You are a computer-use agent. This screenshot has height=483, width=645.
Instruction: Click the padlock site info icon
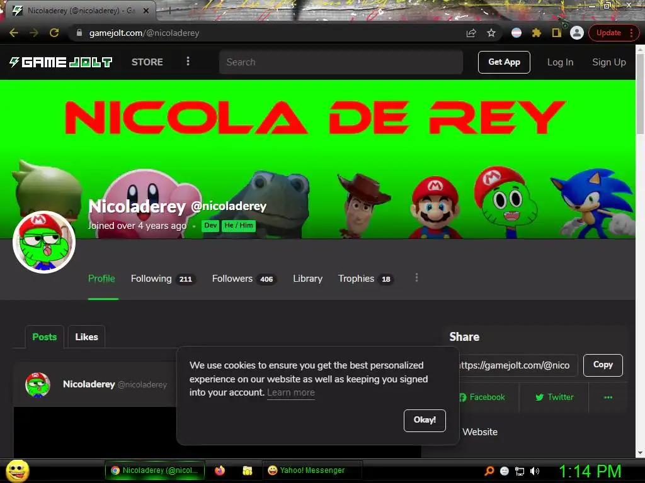click(79, 33)
